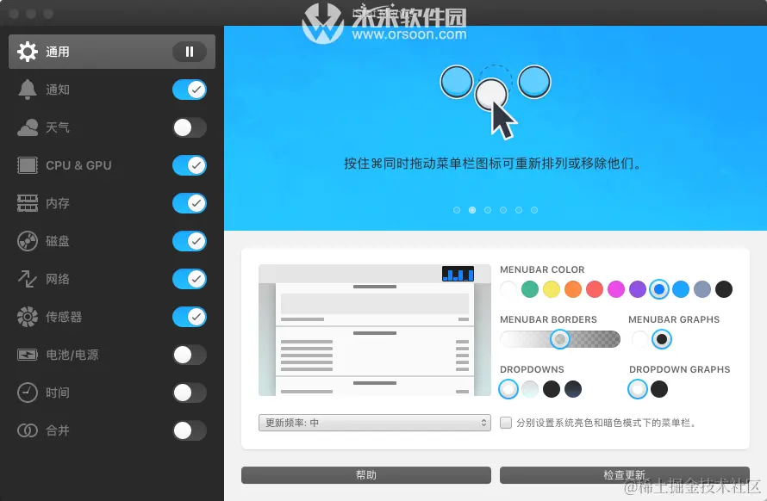Click the disk drive icon

28,241
